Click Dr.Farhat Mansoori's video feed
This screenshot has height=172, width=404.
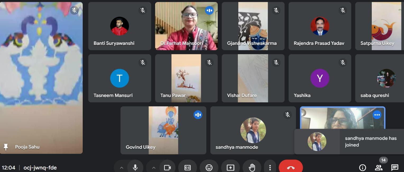[186, 26]
